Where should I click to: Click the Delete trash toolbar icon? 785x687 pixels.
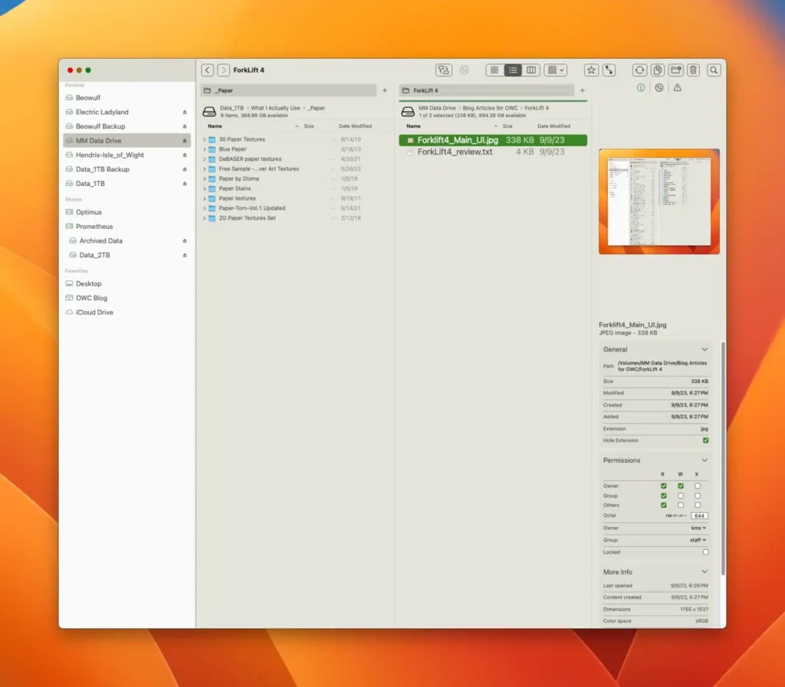coord(694,70)
